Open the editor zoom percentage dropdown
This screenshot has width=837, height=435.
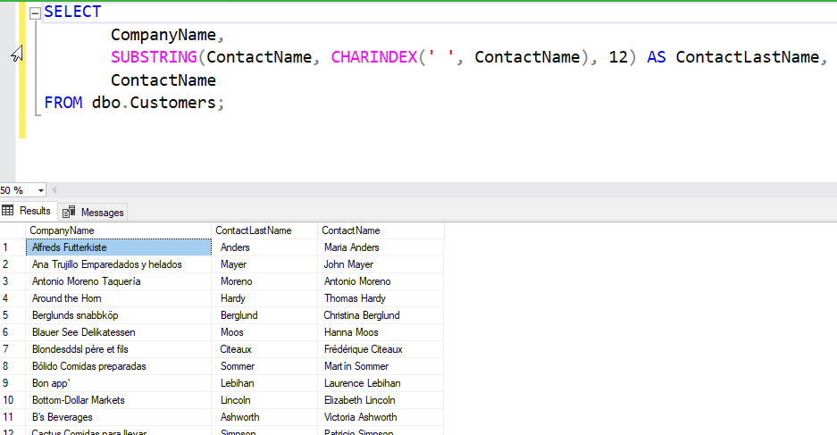point(41,190)
